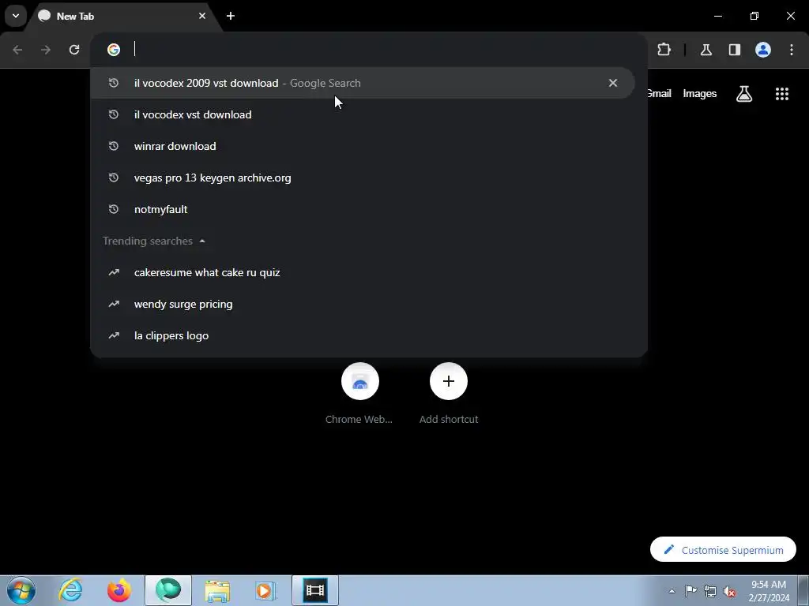The width and height of the screenshot is (809, 606).
Task: Open the Windows Start menu
Action: click(21, 590)
